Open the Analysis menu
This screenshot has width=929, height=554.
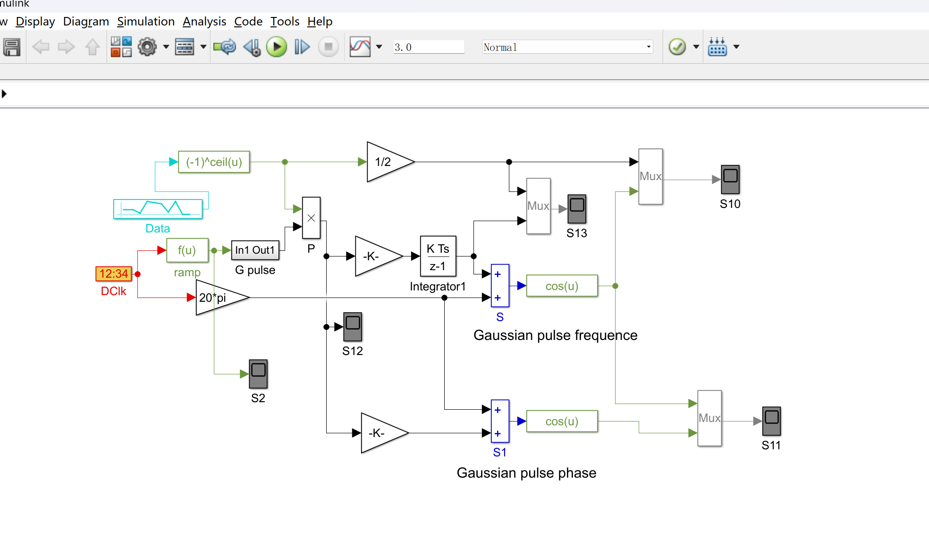204,22
